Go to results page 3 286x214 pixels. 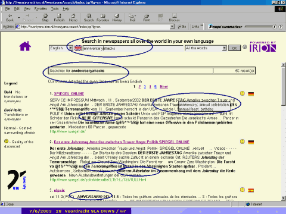(x=145, y=87)
